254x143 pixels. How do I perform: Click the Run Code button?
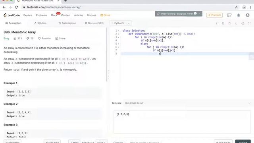223,142
